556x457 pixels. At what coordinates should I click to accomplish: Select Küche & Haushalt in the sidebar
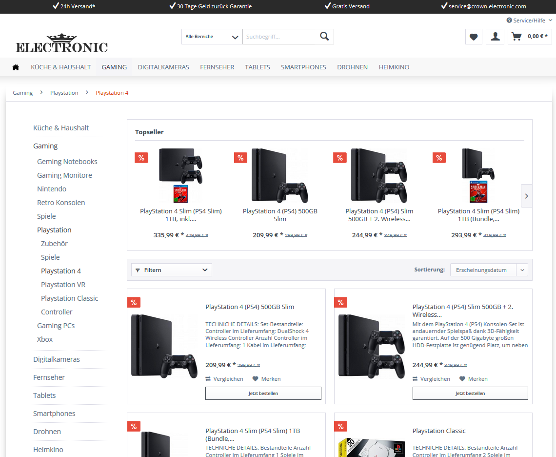click(61, 128)
